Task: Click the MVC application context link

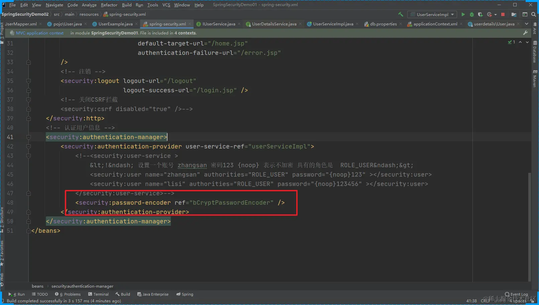Action: [40, 33]
